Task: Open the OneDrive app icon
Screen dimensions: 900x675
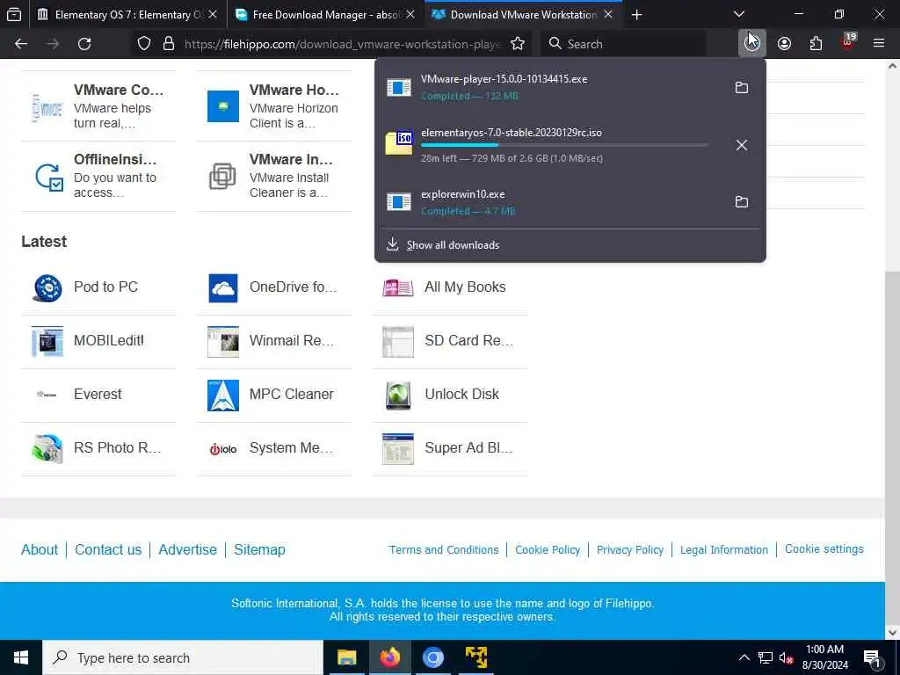Action: click(222, 287)
